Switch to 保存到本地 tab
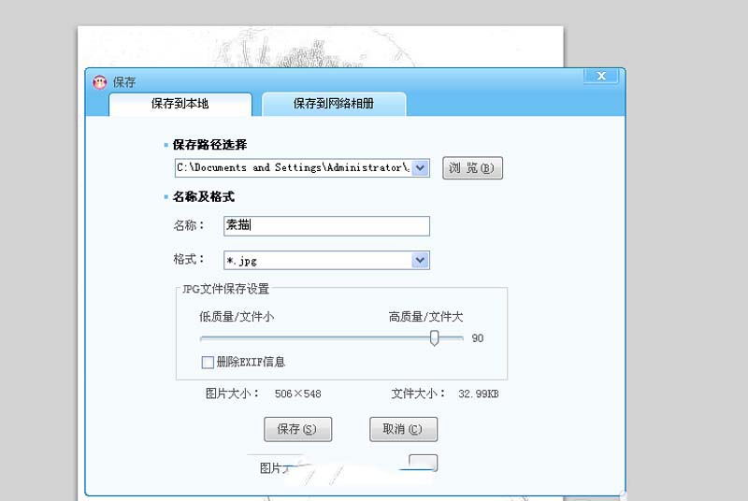 180,104
